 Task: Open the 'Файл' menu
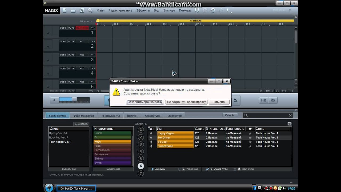point(101,10)
